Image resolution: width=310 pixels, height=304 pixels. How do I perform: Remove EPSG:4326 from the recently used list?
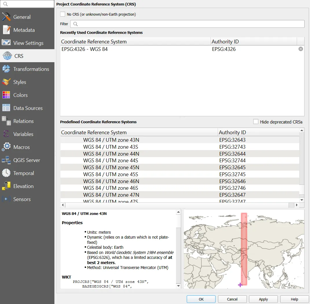pos(300,49)
